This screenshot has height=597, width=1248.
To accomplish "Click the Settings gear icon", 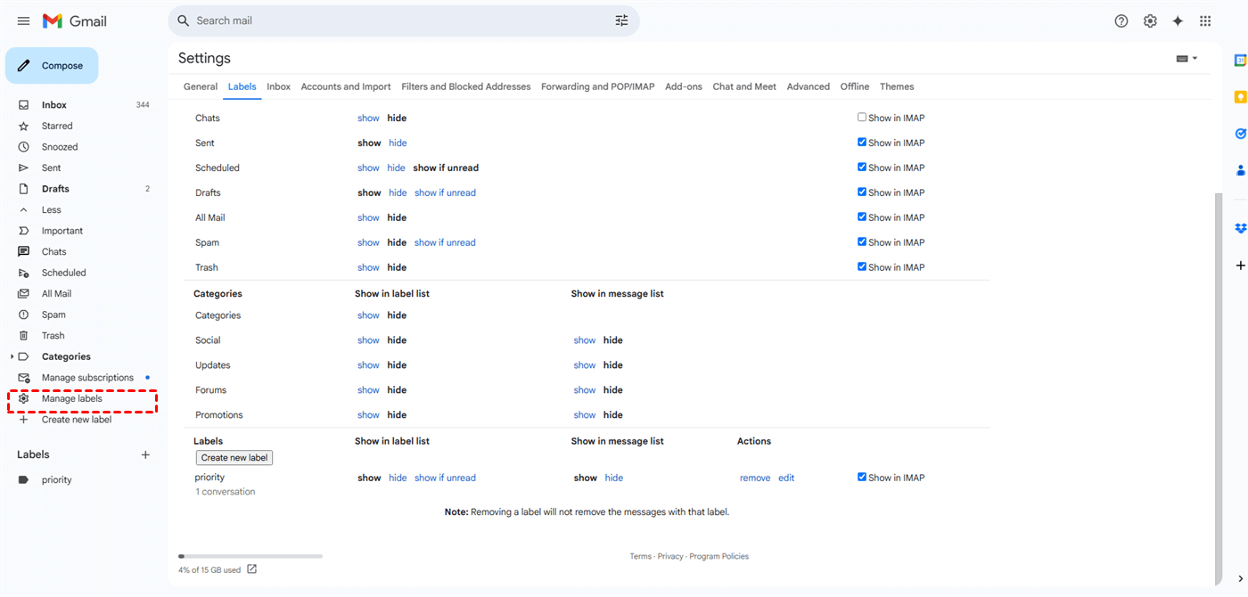I will 1150,20.
